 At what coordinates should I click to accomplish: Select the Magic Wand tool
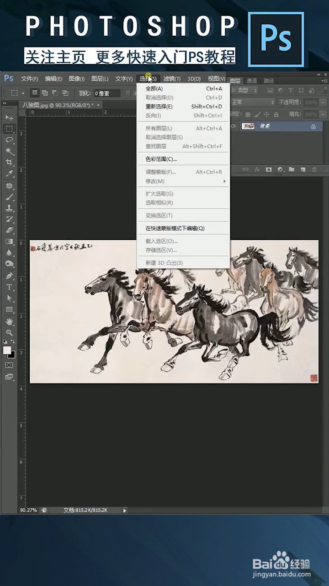(x=9, y=151)
